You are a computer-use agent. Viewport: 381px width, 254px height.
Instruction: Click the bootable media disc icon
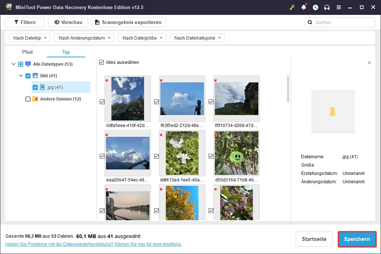point(315,7)
